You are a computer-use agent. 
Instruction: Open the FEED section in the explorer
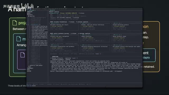pyautogui.click(x=28, y=70)
